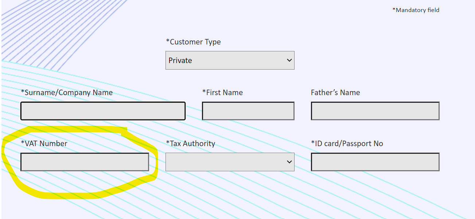Click into the First Name text box
The height and width of the screenshot is (219, 475).
(248, 111)
